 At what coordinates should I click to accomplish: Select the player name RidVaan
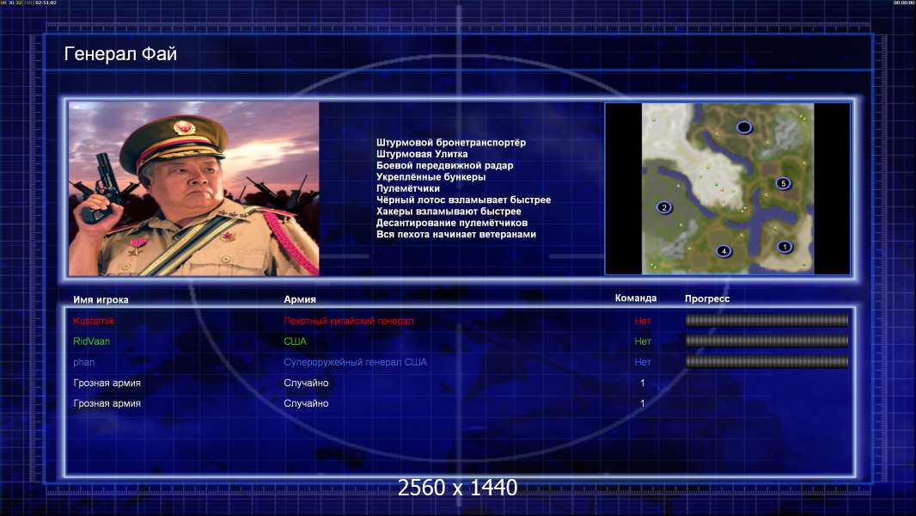92,341
